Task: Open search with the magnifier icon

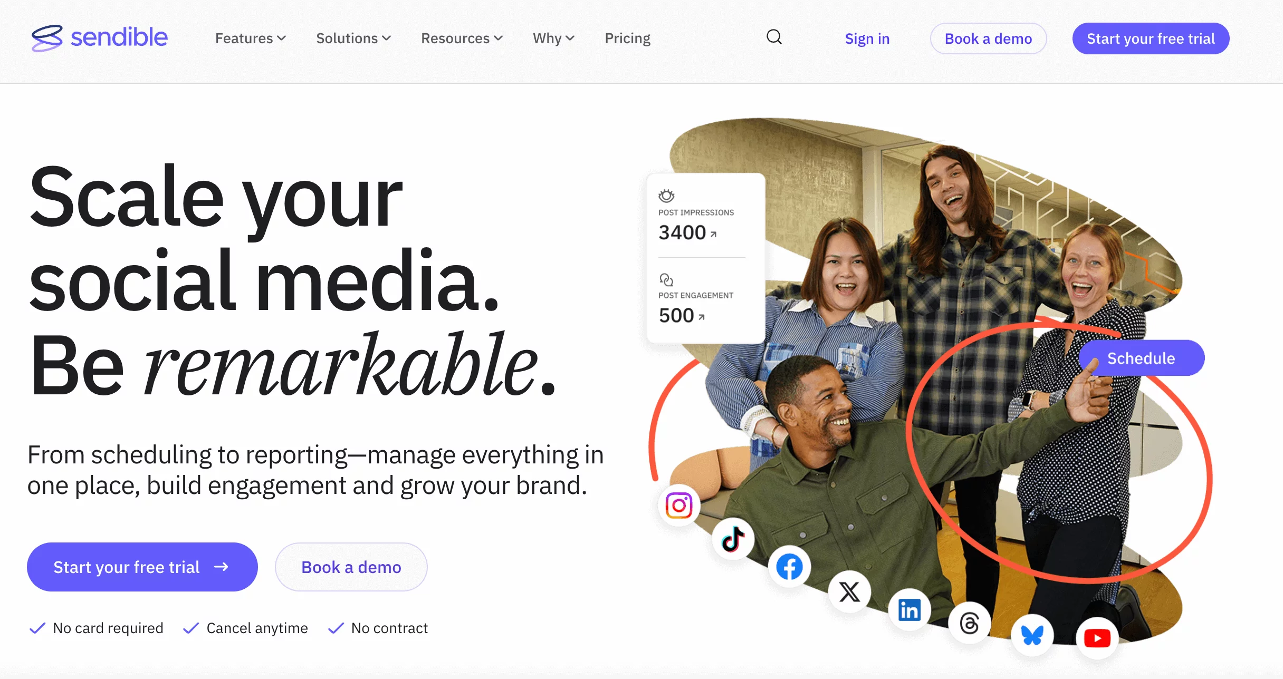Action: tap(774, 37)
